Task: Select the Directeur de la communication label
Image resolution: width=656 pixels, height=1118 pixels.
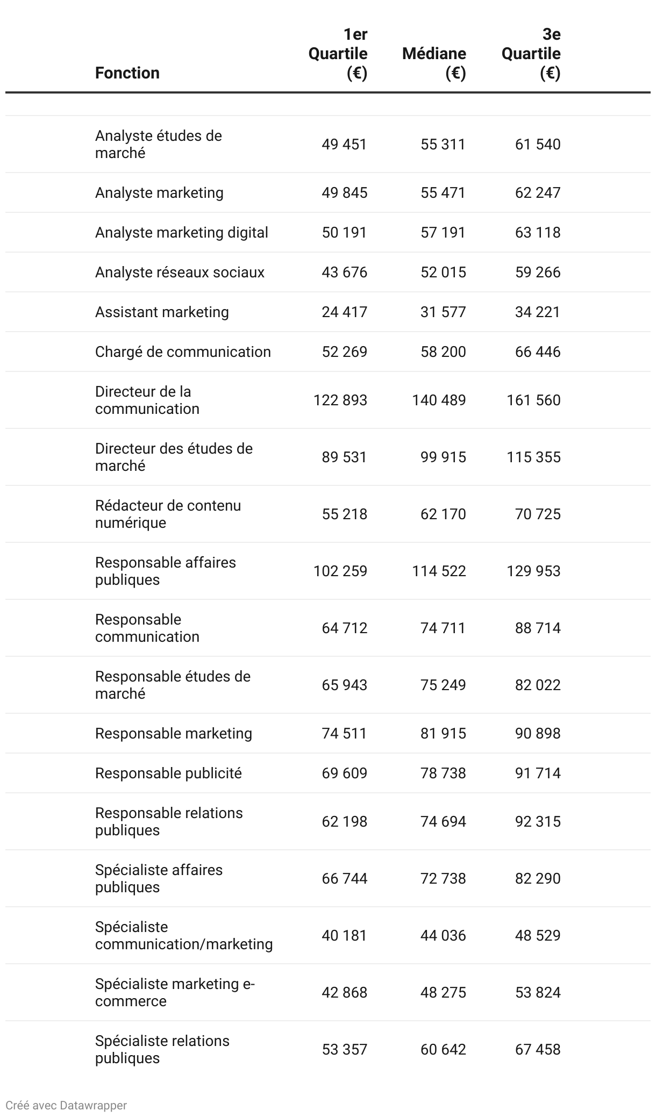Action: click(x=147, y=400)
